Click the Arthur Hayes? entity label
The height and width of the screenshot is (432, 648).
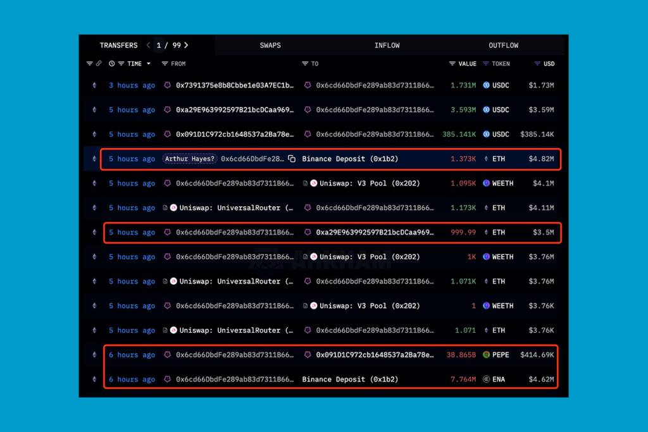[190, 159]
